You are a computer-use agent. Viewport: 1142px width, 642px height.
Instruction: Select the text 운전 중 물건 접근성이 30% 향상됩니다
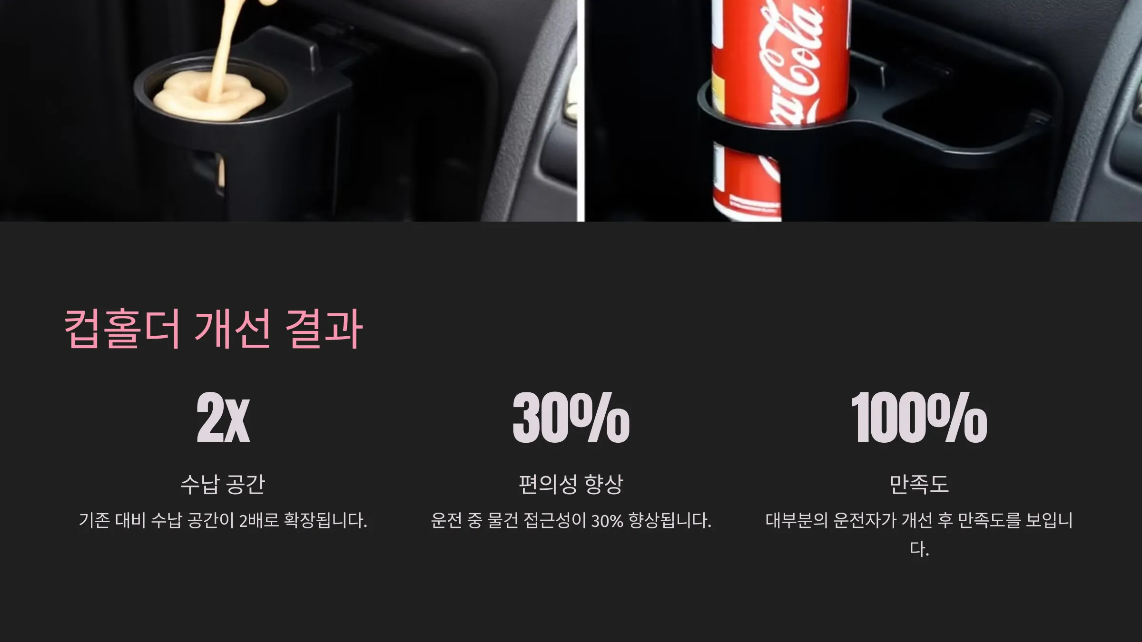pos(571,520)
